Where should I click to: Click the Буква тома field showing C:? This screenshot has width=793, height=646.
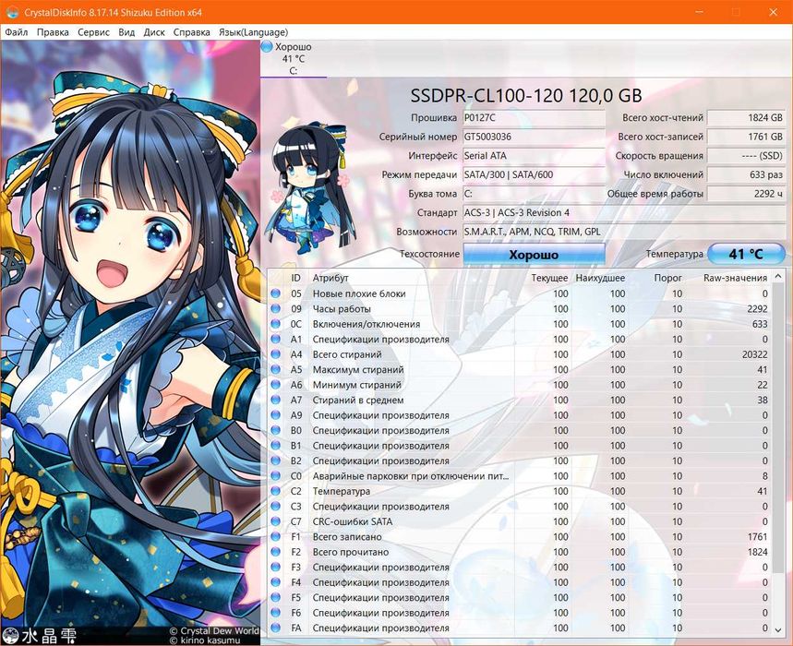pos(535,194)
